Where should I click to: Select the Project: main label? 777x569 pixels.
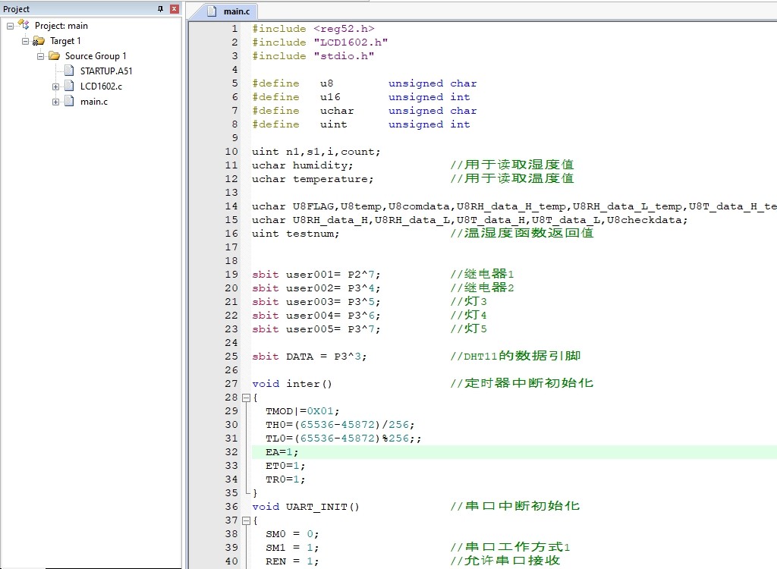coord(61,26)
